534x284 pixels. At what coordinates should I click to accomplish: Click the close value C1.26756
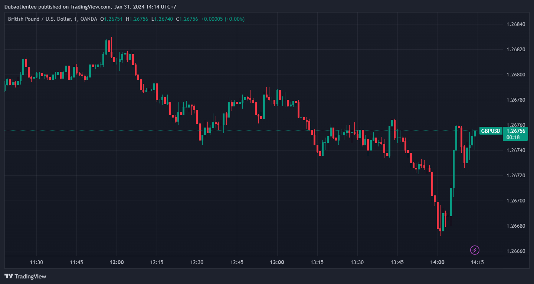tap(187, 19)
